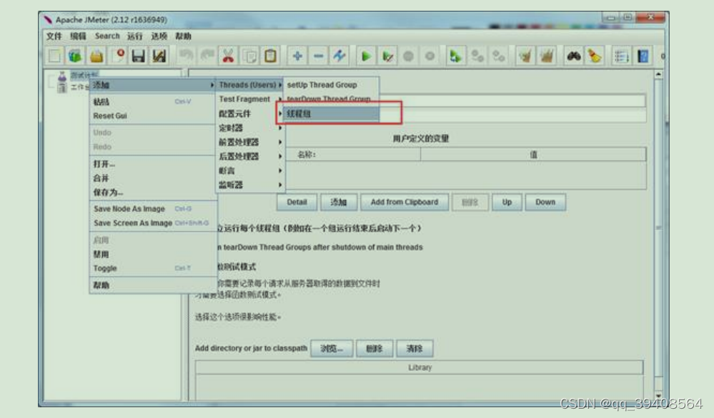
Task: Expand the 前置处理器 submenu
Action: [x=249, y=142]
